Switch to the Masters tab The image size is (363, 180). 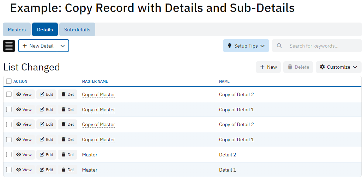coord(17,30)
